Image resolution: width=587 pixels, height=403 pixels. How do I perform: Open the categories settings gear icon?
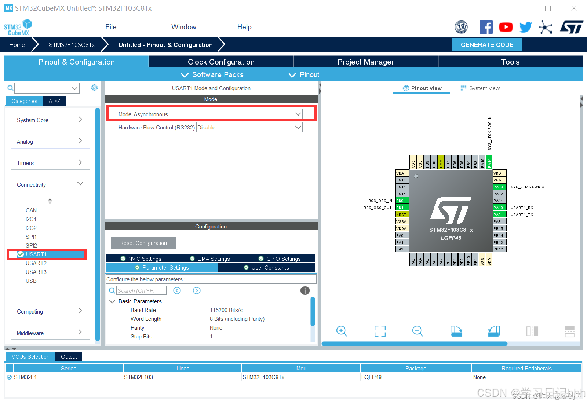pos(94,88)
